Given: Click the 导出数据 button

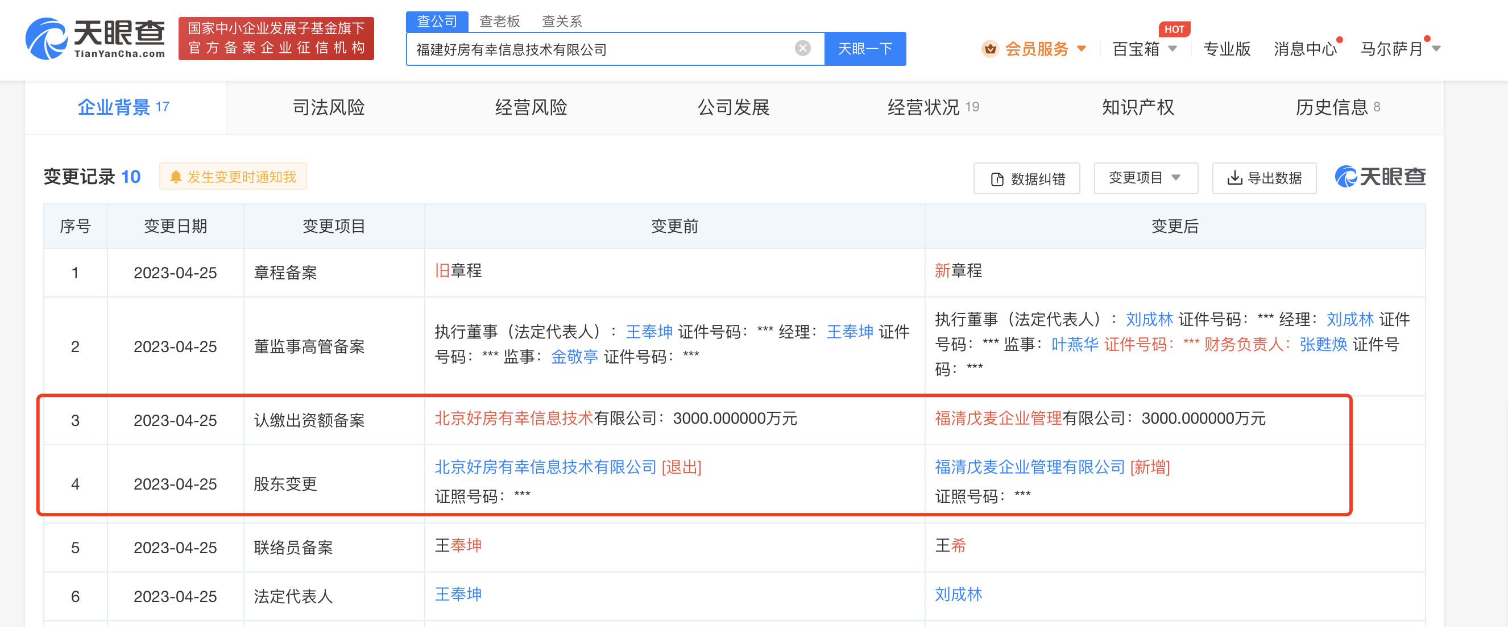Looking at the screenshot, I should pyautogui.click(x=1265, y=178).
